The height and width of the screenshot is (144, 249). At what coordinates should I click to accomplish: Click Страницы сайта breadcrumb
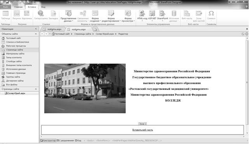click(83, 34)
